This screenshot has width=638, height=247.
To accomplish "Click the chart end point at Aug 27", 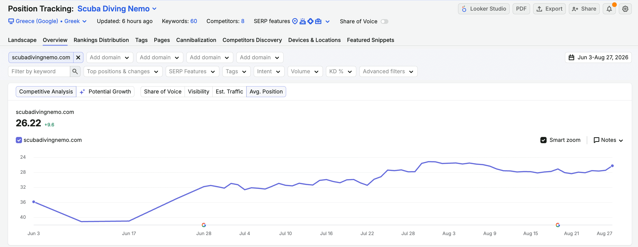I will pyautogui.click(x=612, y=166).
